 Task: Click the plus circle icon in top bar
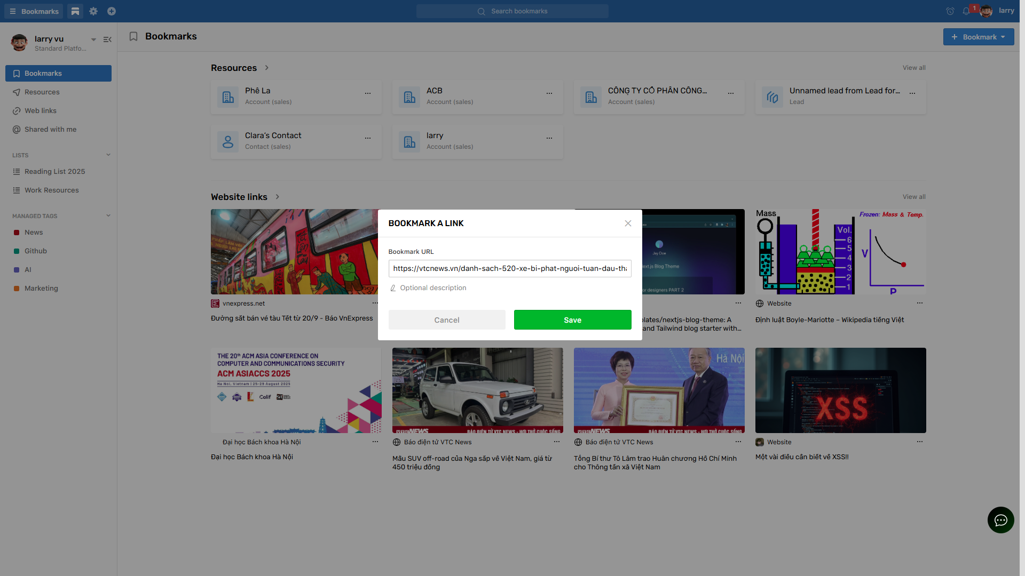(112, 11)
